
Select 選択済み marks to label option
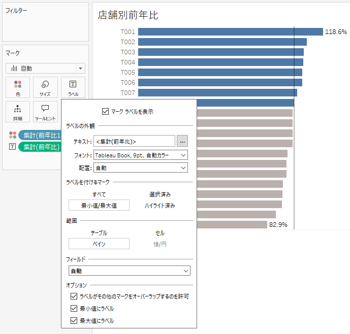(160, 194)
